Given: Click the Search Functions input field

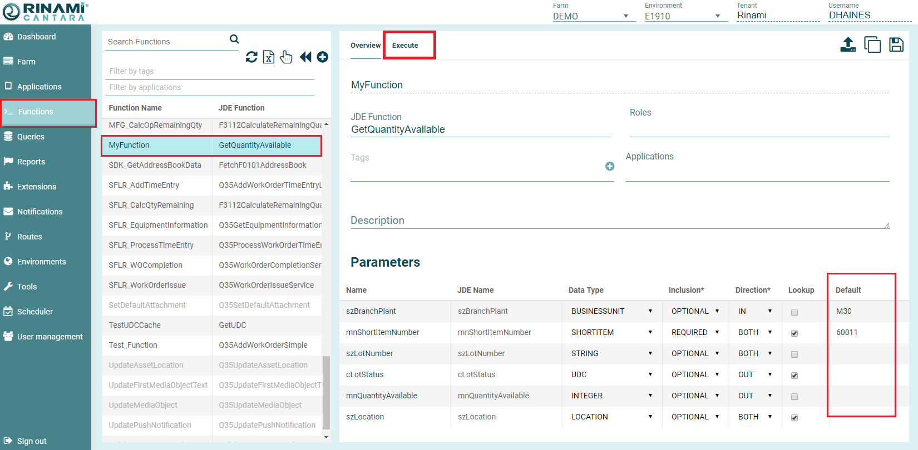Looking at the screenshot, I should click(x=167, y=42).
